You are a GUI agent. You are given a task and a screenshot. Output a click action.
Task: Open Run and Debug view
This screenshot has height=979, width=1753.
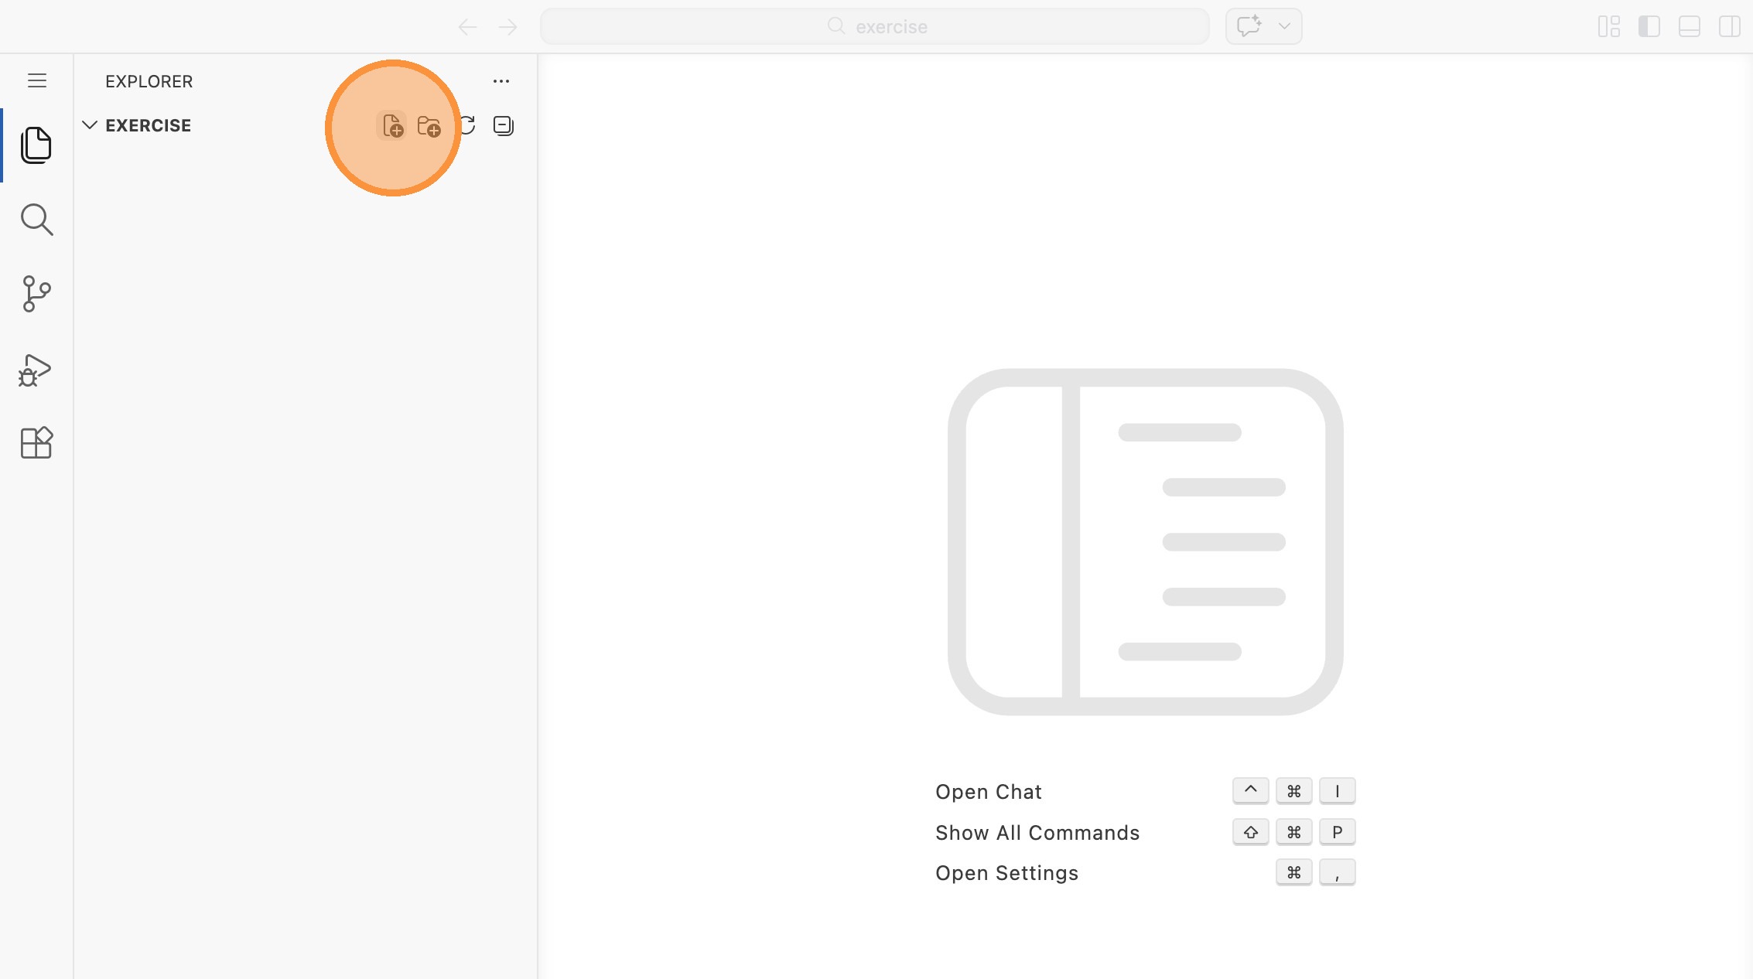click(x=36, y=370)
